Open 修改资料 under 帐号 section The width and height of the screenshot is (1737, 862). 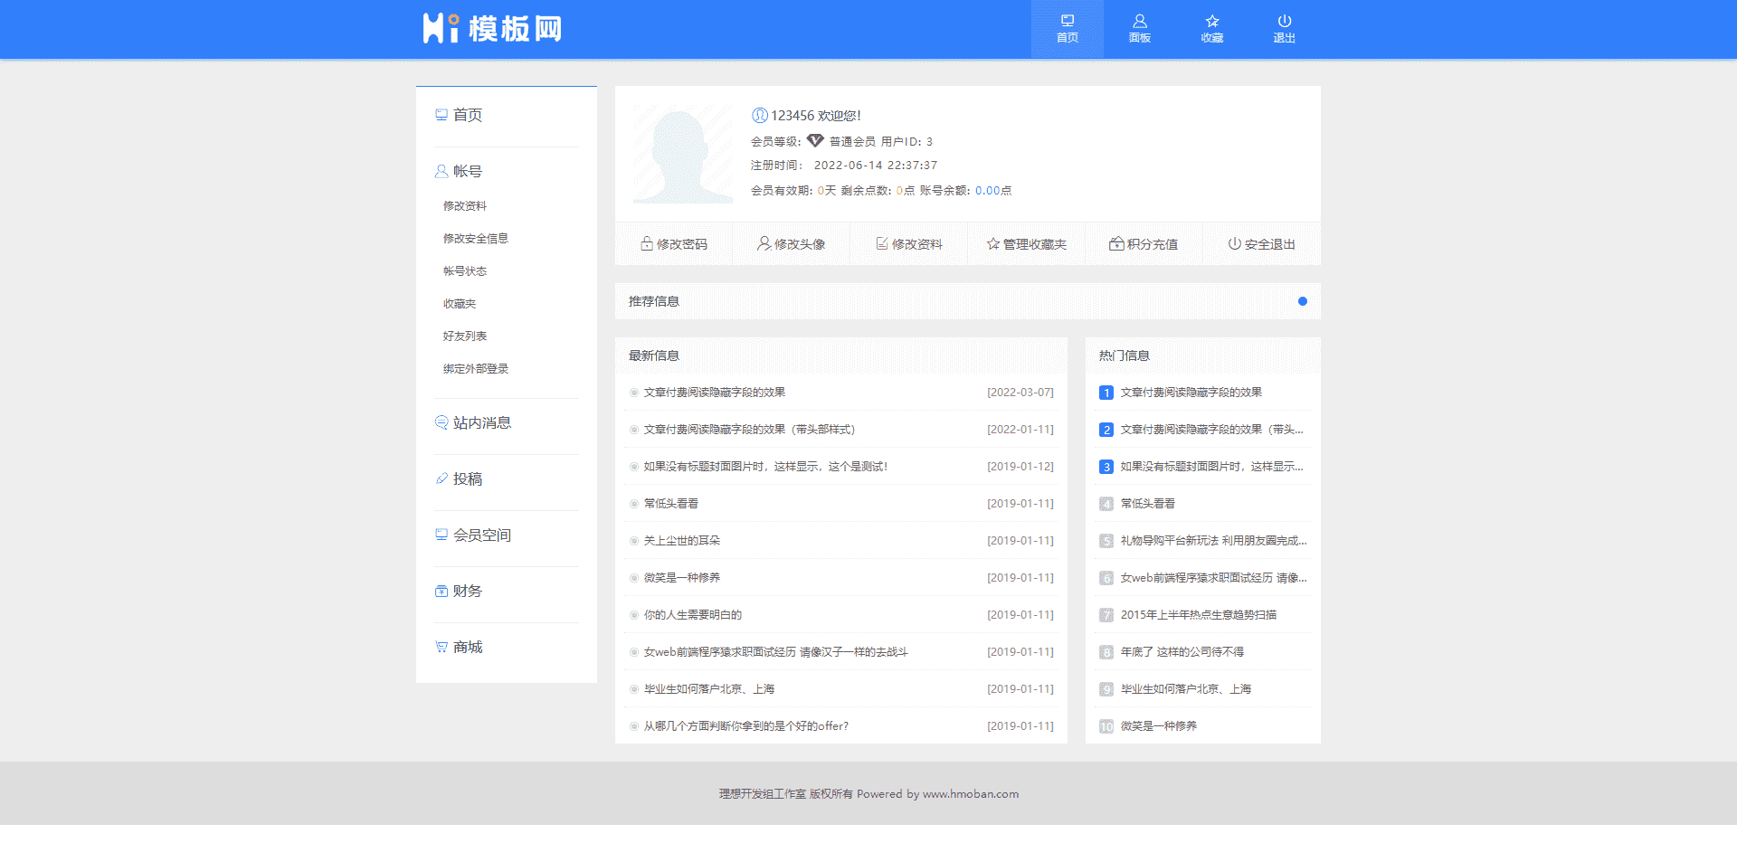(465, 205)
